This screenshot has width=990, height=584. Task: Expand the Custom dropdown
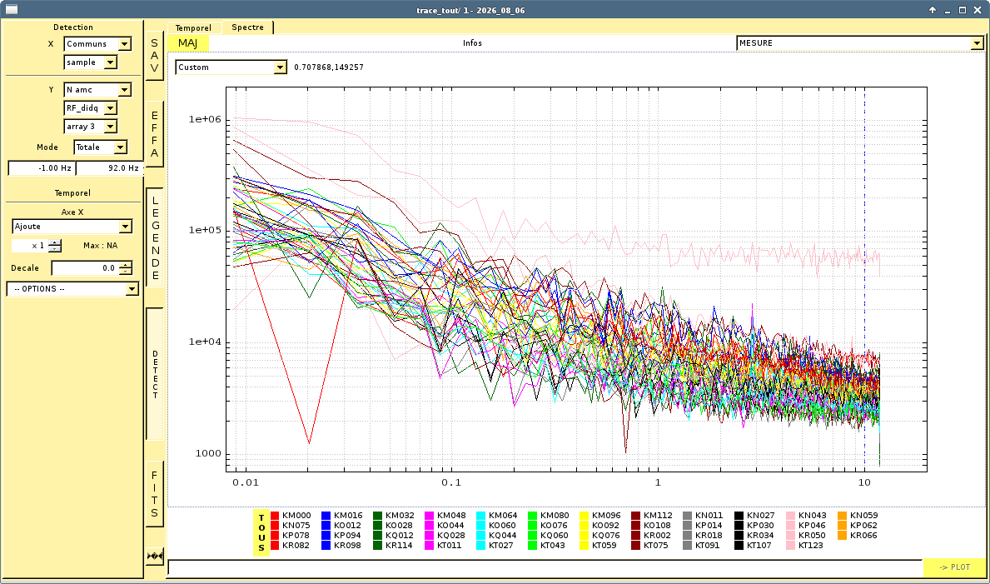[x=231, y=67]
